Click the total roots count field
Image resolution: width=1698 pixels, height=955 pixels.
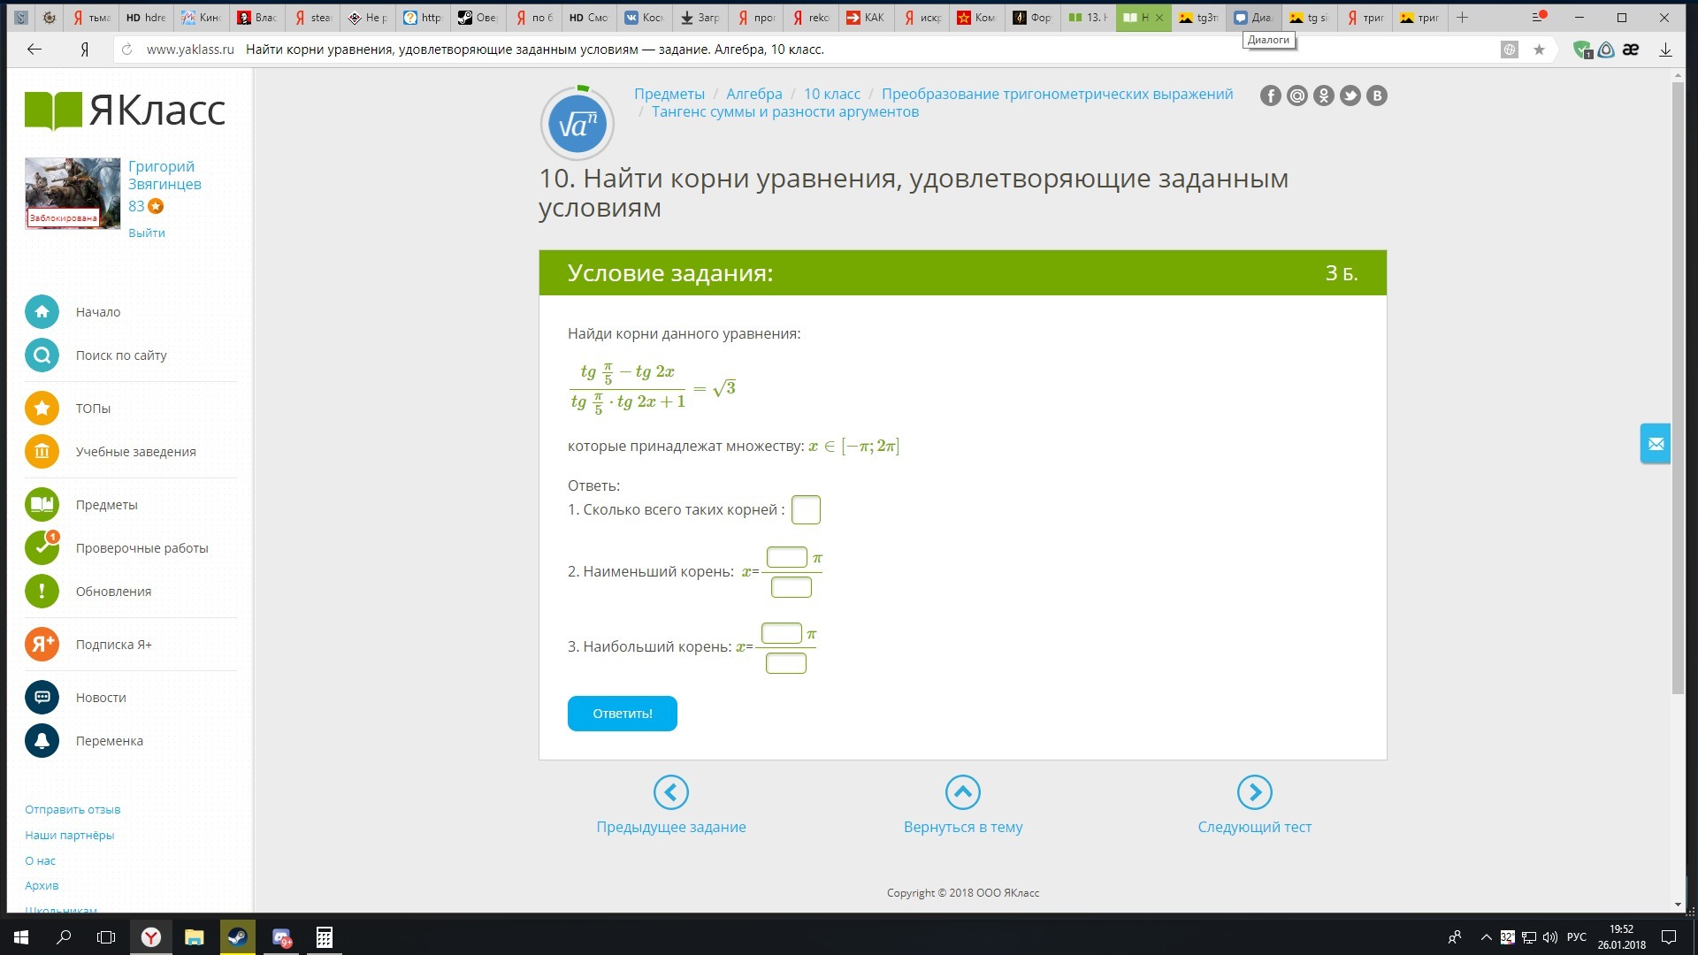click(806, 510)
